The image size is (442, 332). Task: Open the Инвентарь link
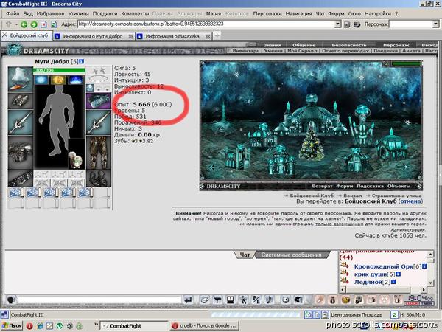point(245,51)
